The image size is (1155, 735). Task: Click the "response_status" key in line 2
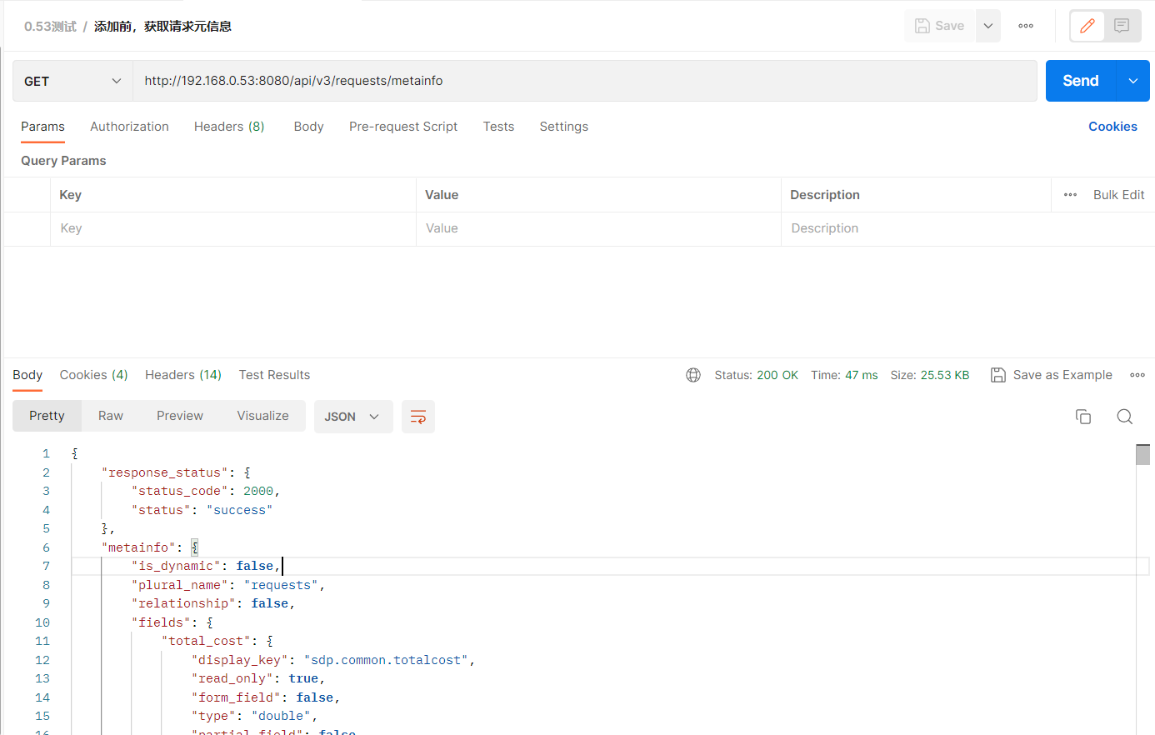[x=165, y=472]
